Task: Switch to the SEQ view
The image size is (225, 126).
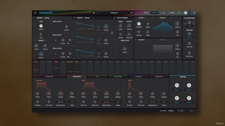Action: click(x=172, y=13)
